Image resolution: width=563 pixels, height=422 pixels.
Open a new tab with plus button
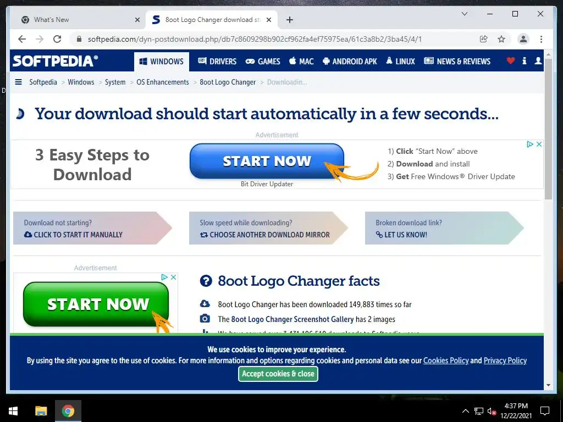(x=290, y=20)
